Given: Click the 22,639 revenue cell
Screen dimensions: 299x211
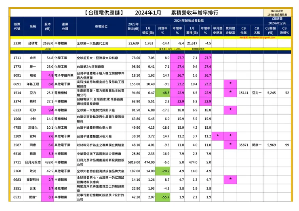Looking at the screenshot, I should point(133,44).
